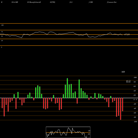The height and width of the screenshot is (138, 138).
Task: Click the MR axis label -60
Action: [135, 113]
